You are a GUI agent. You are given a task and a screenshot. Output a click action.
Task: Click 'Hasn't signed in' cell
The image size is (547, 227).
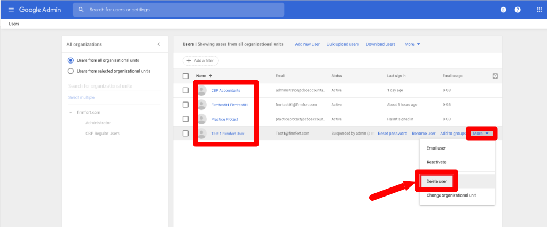[x=400, y=119]
